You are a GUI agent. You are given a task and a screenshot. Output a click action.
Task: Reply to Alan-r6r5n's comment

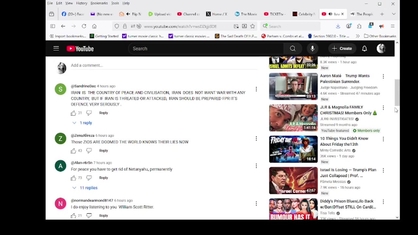tap(104, 178)
